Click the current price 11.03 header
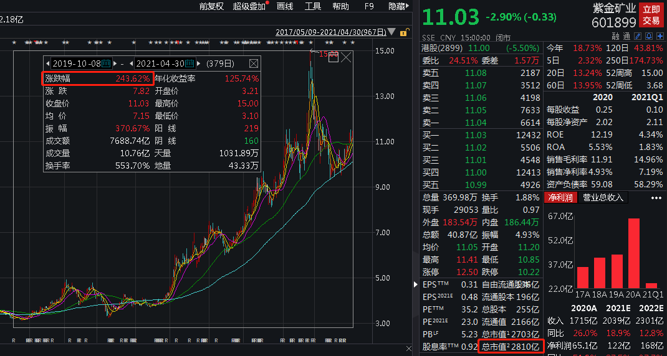The height and width of the screenshot is (356, 667). click(x=451, y=16)
